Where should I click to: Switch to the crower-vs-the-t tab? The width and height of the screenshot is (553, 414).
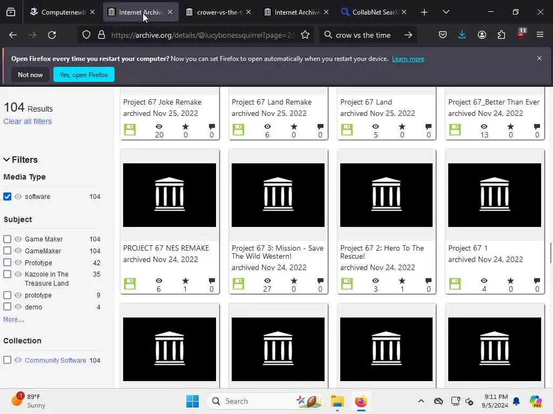click(x=219, y=12)
